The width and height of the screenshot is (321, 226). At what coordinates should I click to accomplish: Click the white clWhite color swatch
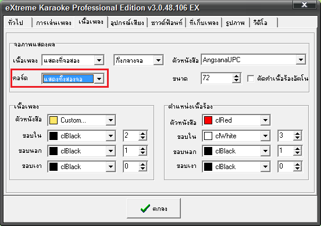tap(208, 136)
